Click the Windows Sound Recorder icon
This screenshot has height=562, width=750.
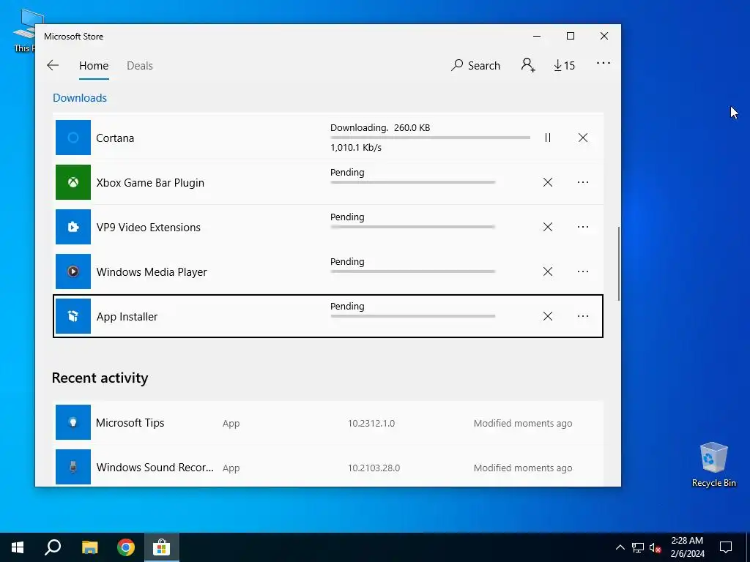point(73,467)
